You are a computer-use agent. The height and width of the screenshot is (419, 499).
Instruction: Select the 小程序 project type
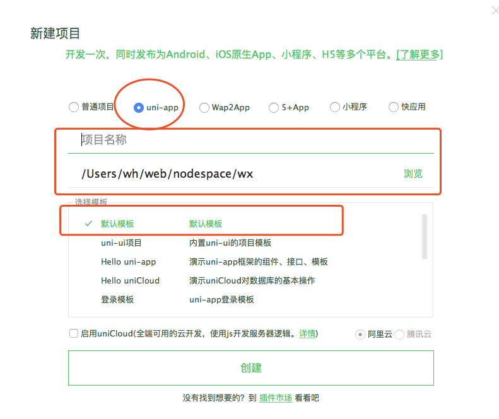[335, 107]
